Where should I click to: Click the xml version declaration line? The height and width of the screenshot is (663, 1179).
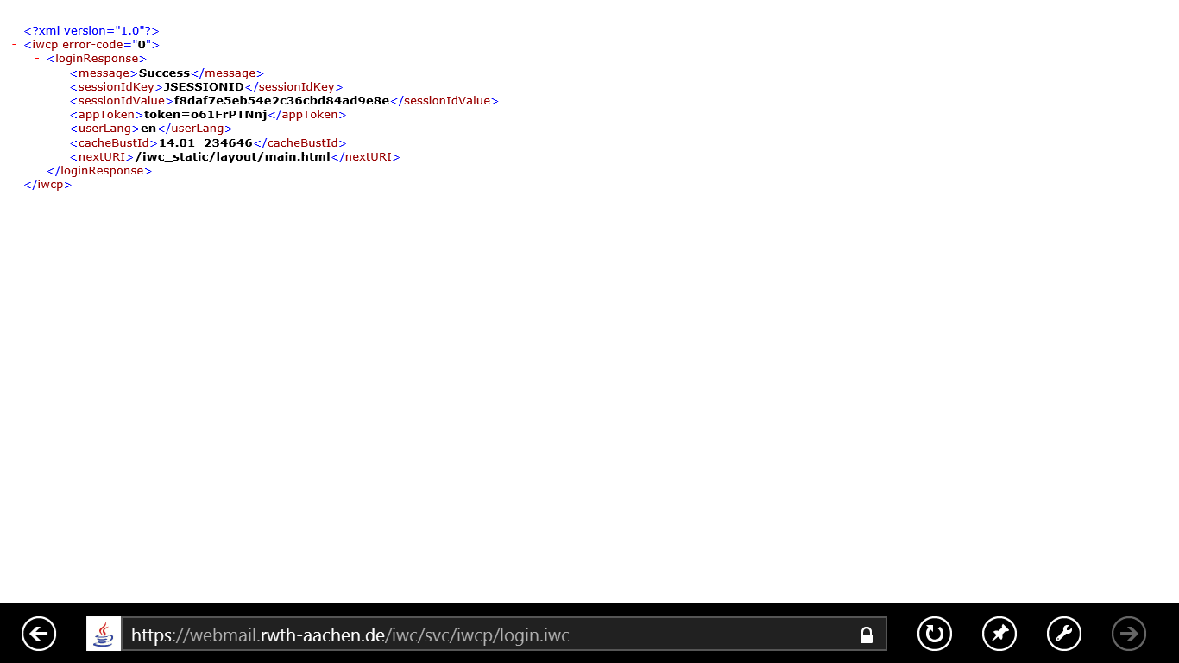pos(91,30)
